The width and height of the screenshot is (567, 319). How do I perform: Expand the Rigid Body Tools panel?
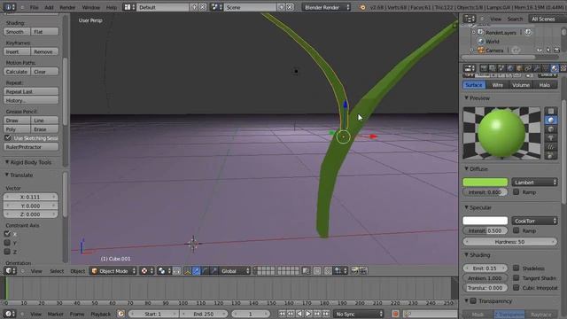click(x=27, y=162)
